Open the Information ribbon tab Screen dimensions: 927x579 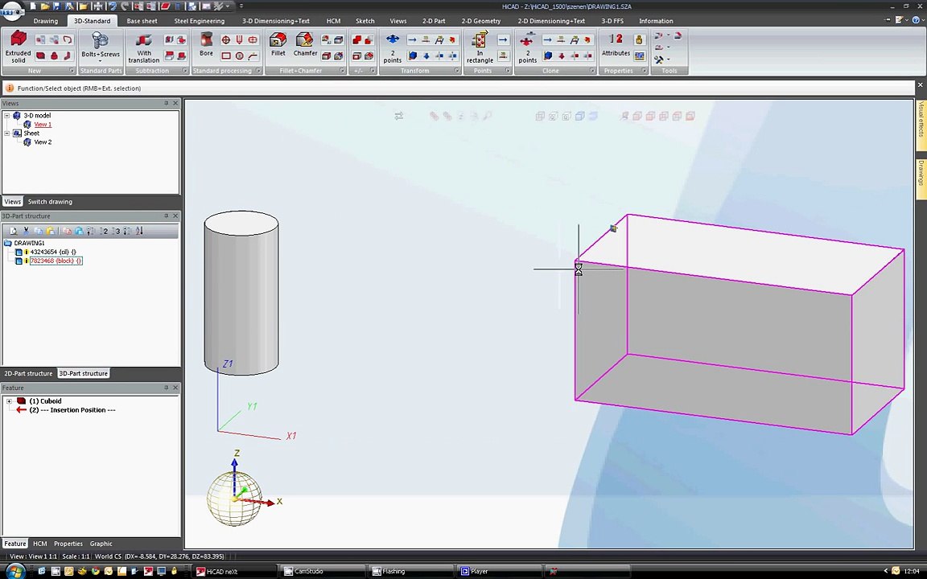coord(656,21)
